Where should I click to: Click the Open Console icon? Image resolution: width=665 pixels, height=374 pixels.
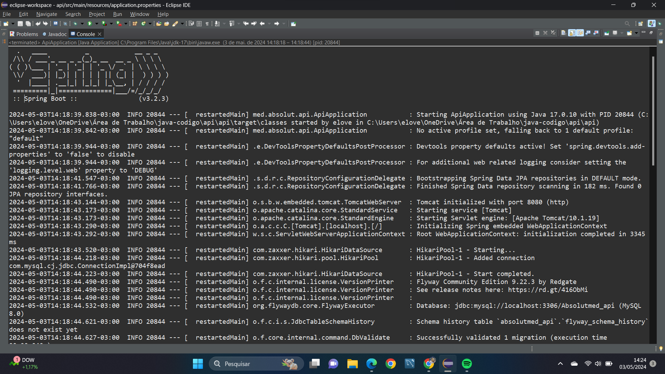(629, 33)
